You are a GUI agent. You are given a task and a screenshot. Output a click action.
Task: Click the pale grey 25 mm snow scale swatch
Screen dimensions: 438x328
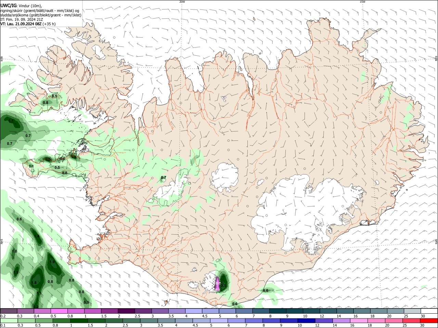412,311
